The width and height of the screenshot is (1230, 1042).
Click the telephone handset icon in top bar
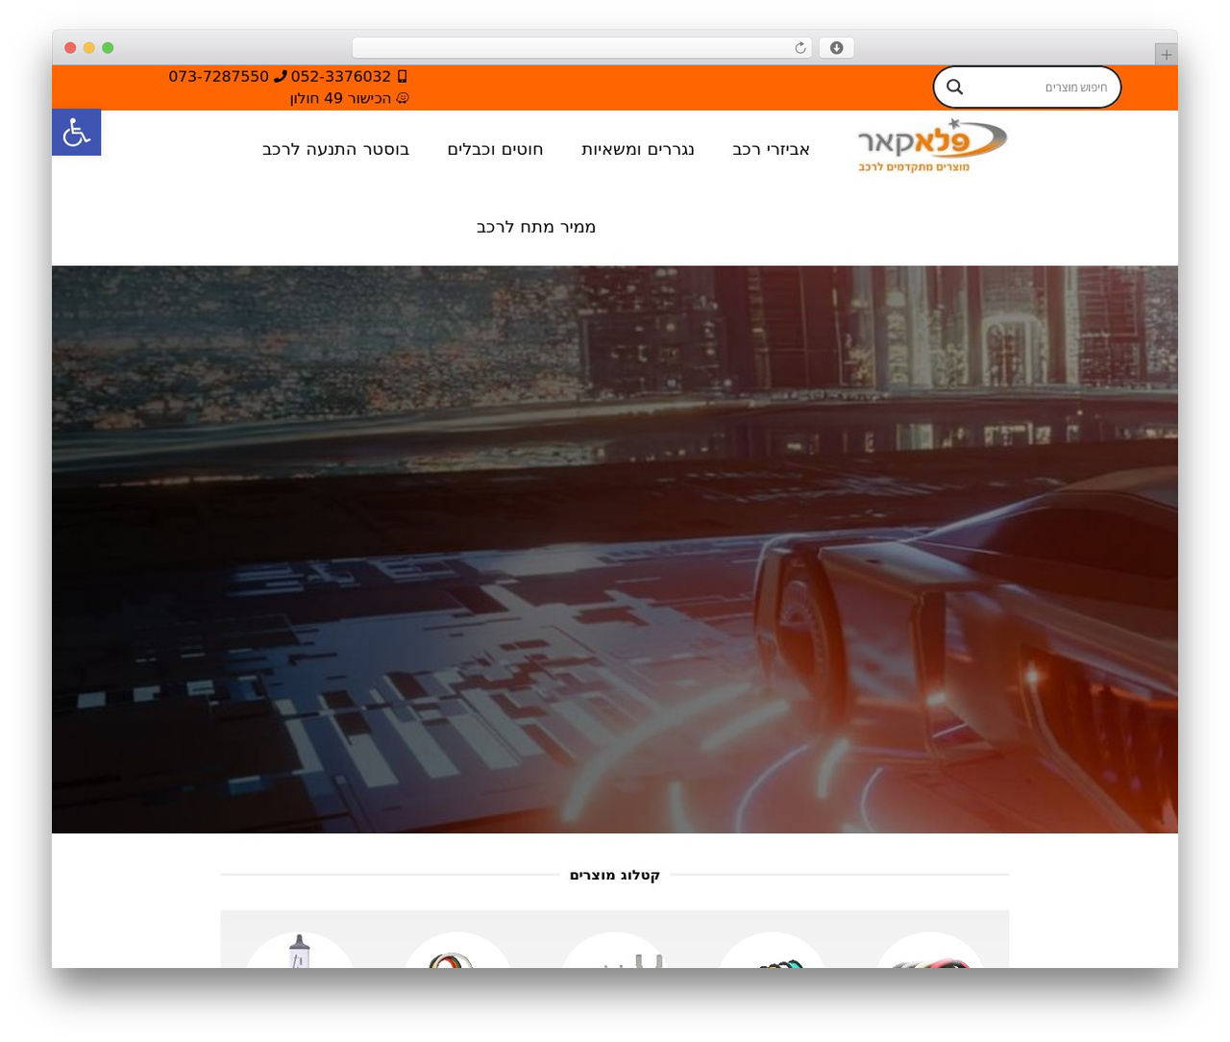point(280,76)
